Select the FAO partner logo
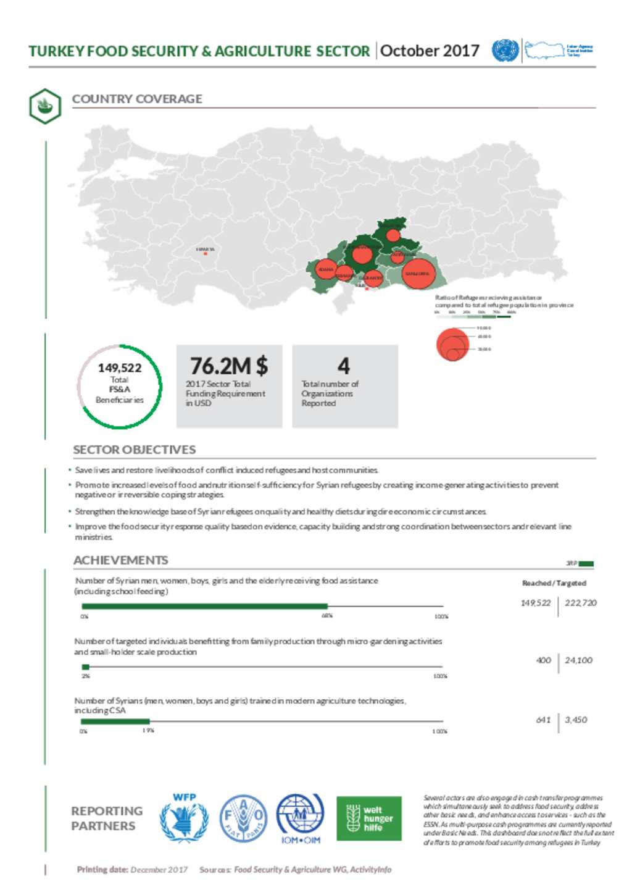The image size is (632, 895). [x=244, y=818]
